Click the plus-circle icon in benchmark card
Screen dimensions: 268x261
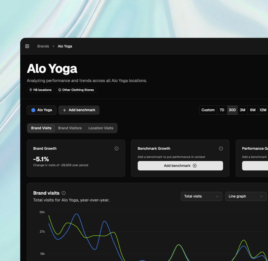point(195,166)
